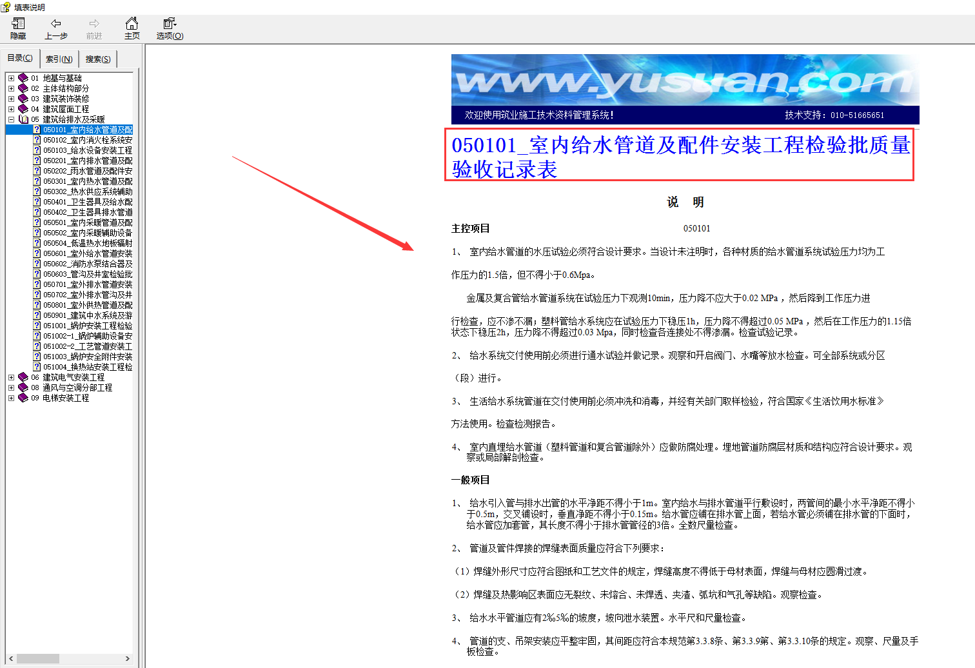975x668 pixels.
Task: Click the topic icon for 050601_室外给水管道安装
Action: click(x=37, y=253)
